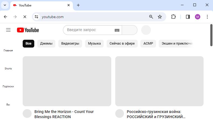Open the on-screen keyboard in search box
This screenshot has width=213, height=120.
coord(117,30)
